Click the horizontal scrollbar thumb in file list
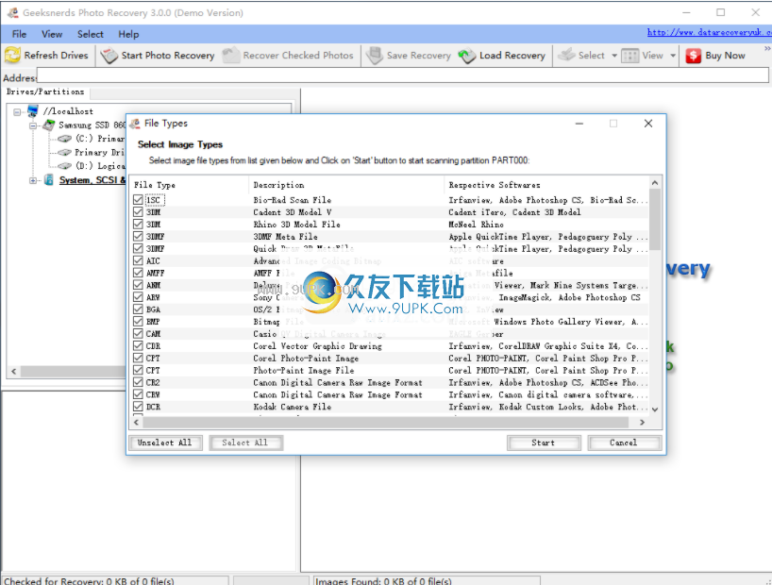 385,422
